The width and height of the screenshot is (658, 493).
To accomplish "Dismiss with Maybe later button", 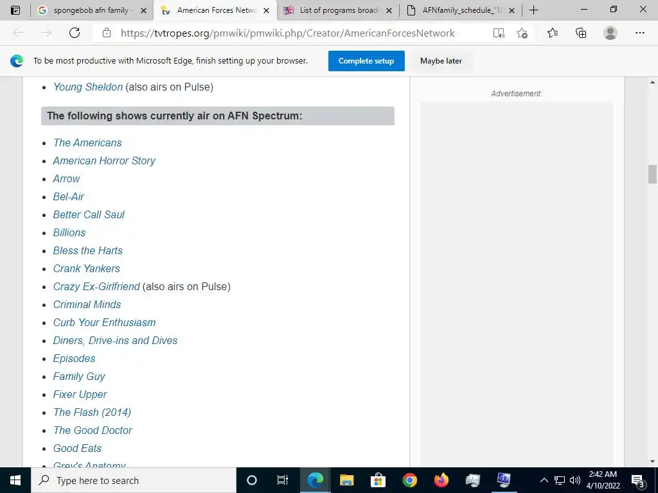I will [x=441, y=61].
